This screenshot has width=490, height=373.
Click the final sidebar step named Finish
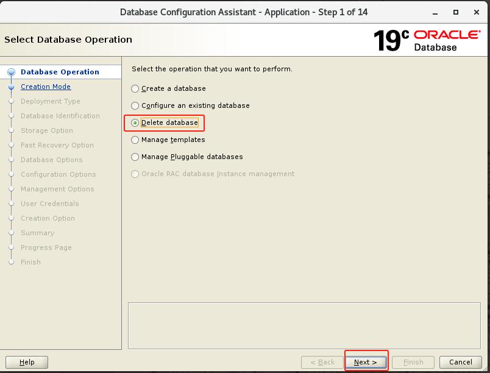coord(30,262)
